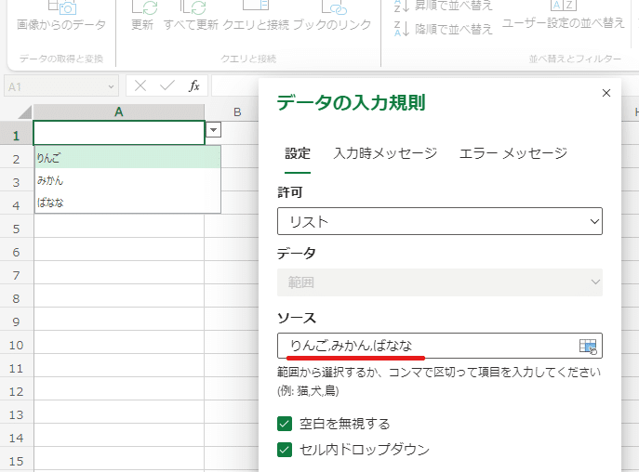Sort ascending with 昇順で並べ替え
The image size is (639, 472).
pos(444,6)
